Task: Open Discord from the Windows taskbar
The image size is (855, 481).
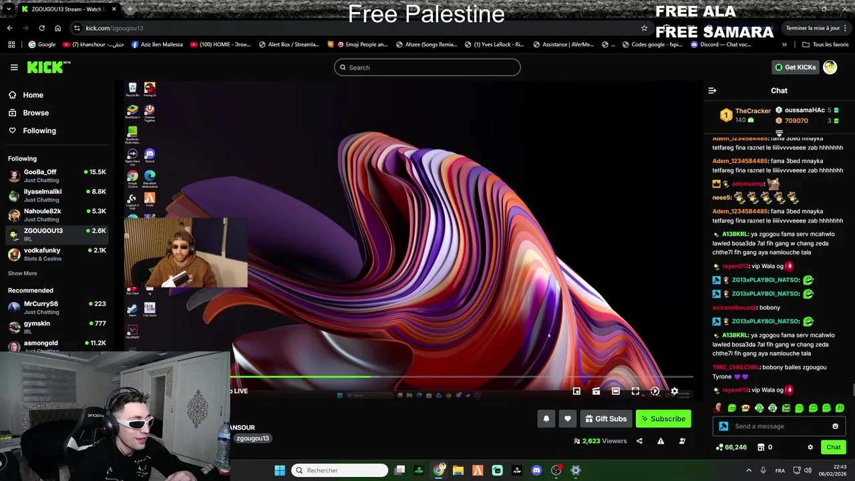Action: tap(536, 470)
